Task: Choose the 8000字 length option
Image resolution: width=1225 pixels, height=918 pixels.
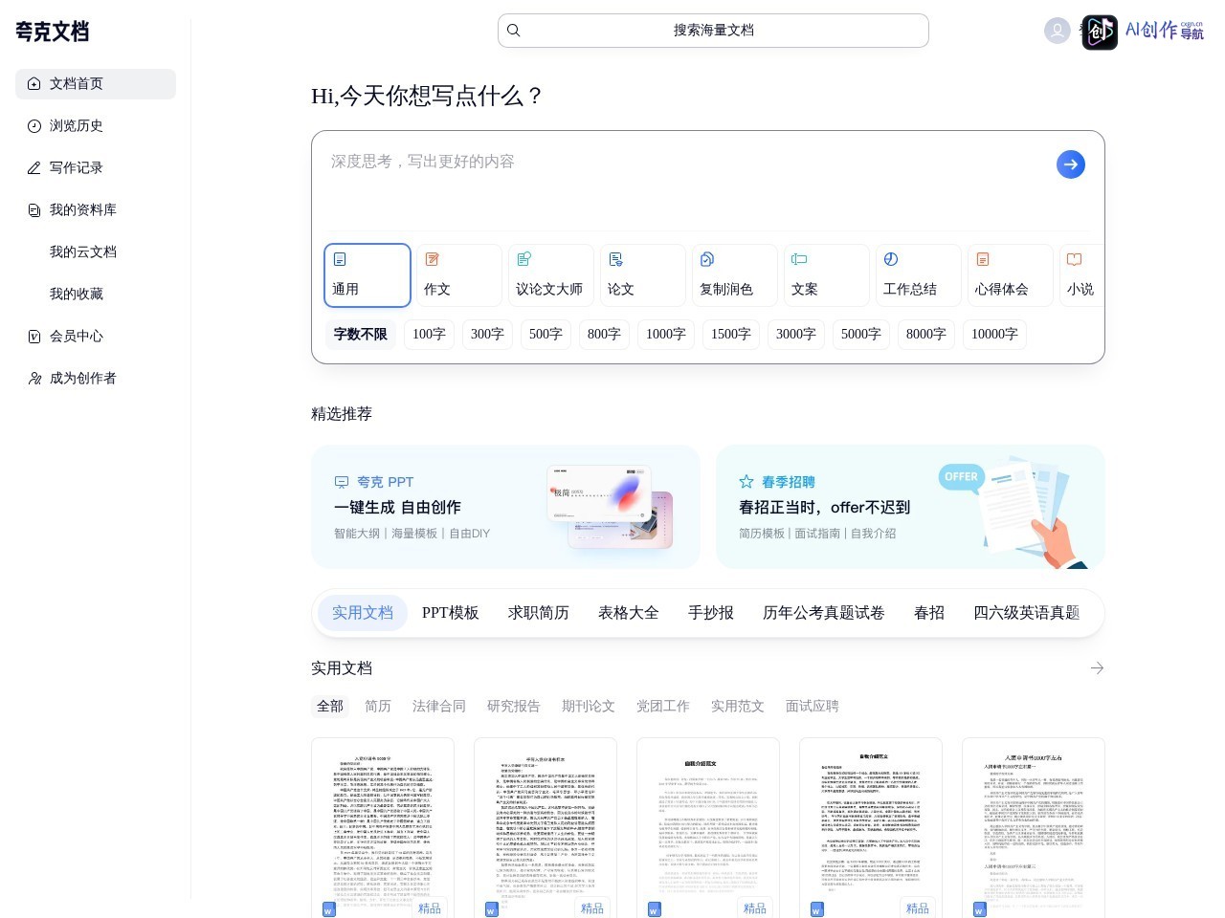Action: pyautogui.click(x=926, y=334)
